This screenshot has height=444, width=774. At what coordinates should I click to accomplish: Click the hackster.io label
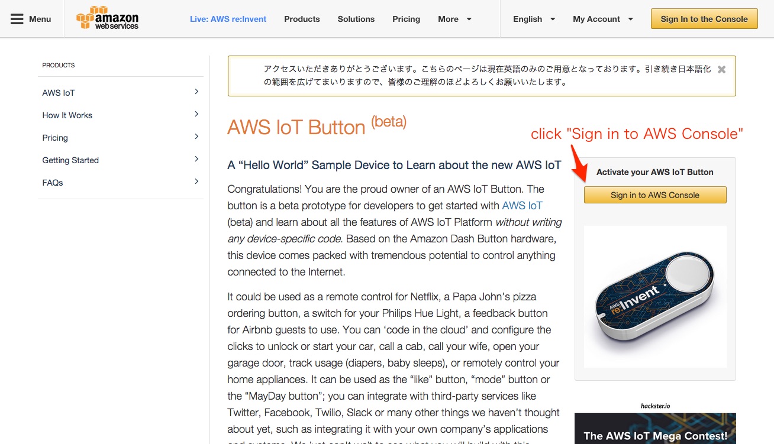[x=655, y=406]
